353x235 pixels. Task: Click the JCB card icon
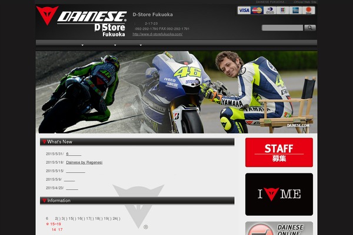click(x=282, y=11)
